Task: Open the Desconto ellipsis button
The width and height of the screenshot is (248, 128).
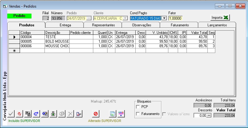Action: [208, 116]
